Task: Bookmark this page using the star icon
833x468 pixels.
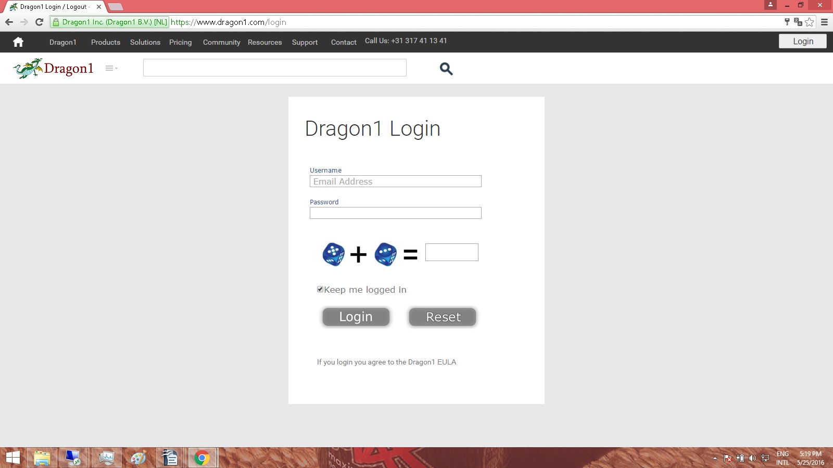Action: click(809, 22)
